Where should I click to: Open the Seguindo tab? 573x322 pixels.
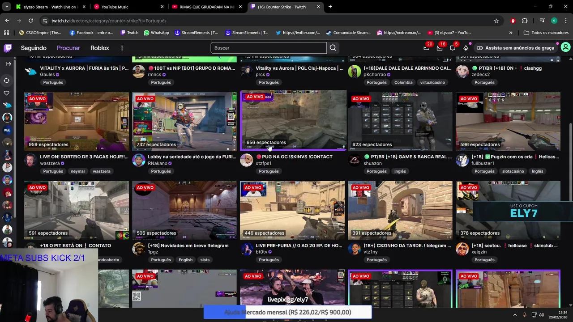pyautogui.click(x=34, y=48)
